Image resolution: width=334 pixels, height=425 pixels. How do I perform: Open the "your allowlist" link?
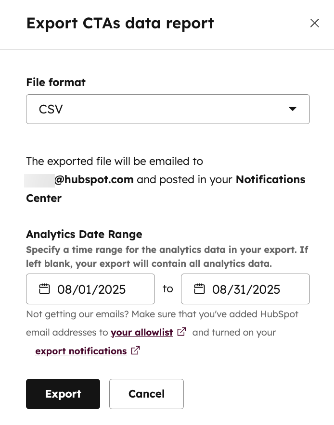141,332
